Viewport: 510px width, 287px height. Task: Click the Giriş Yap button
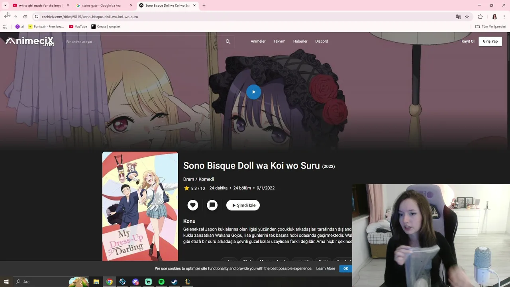tap(490, 41)
